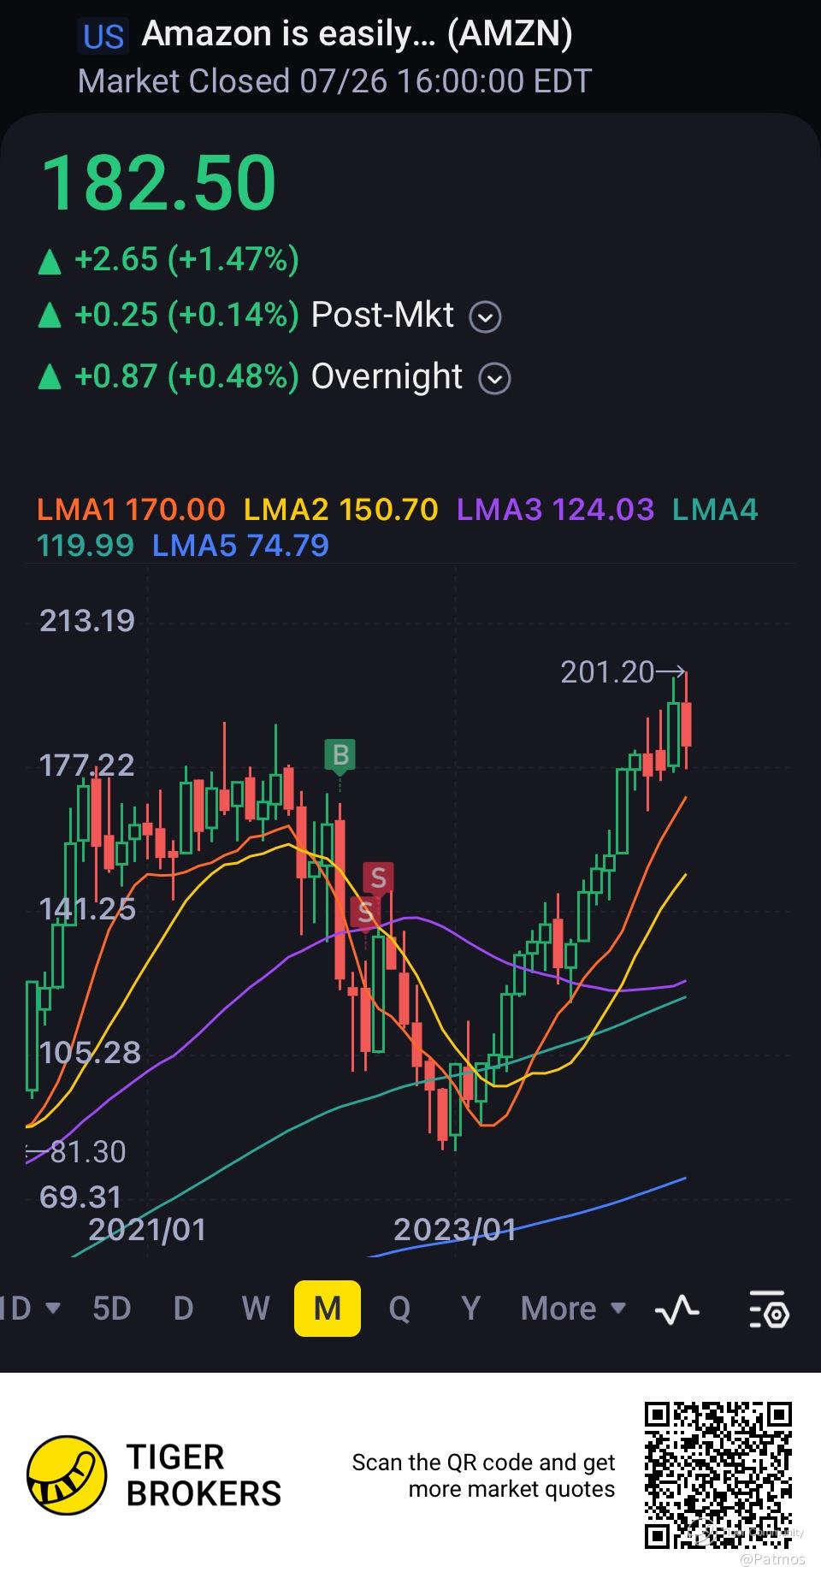Tap the Market Closed timestamp line
The image size is (821, 1578).
[x=334, y=82]
